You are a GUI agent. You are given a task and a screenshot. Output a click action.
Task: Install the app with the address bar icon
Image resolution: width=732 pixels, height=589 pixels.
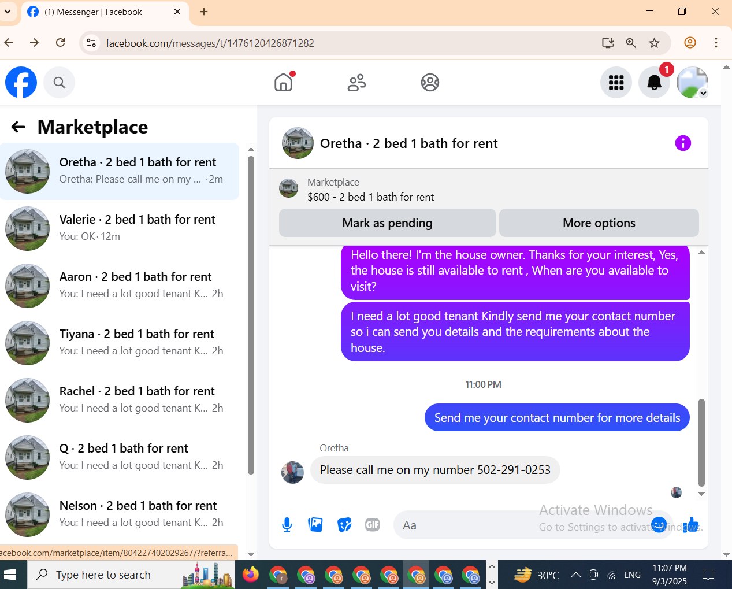[608, 43]
